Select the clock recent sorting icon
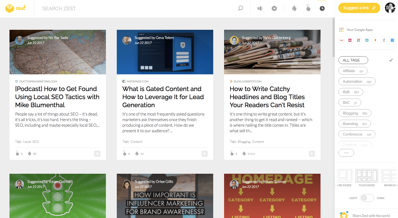The width and height of the screenshot is (398, 218). pyautogui.click(x=322, y=9)
